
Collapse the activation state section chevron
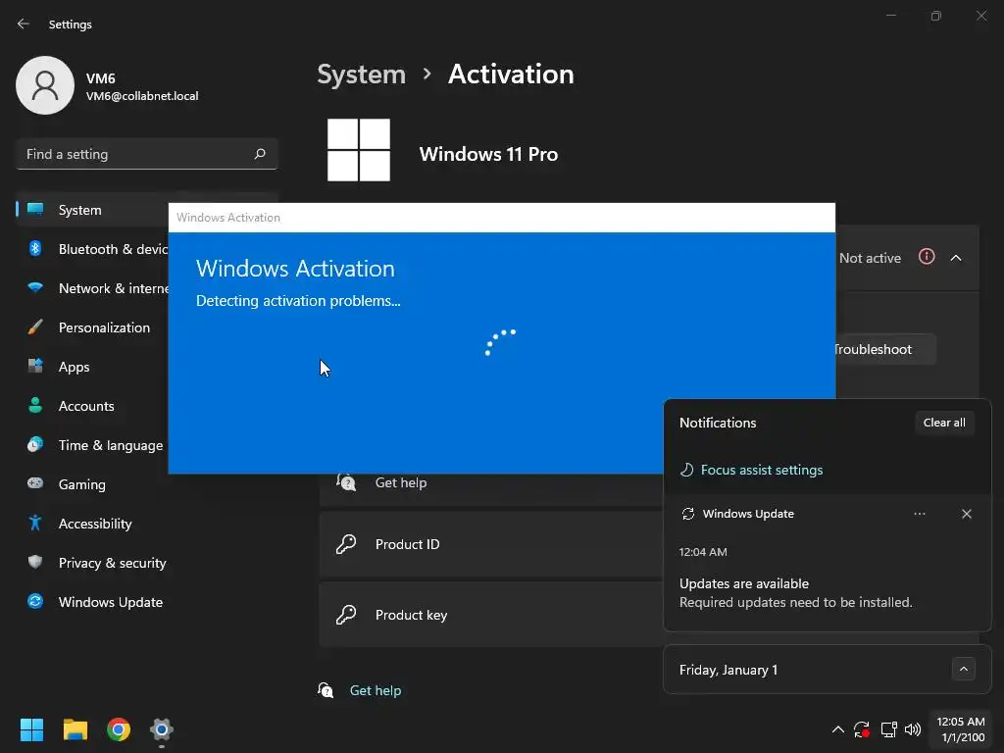point(956,258)
